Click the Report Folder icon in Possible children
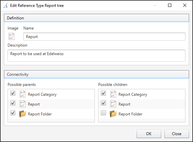193x142 pixels. [113, 114]
